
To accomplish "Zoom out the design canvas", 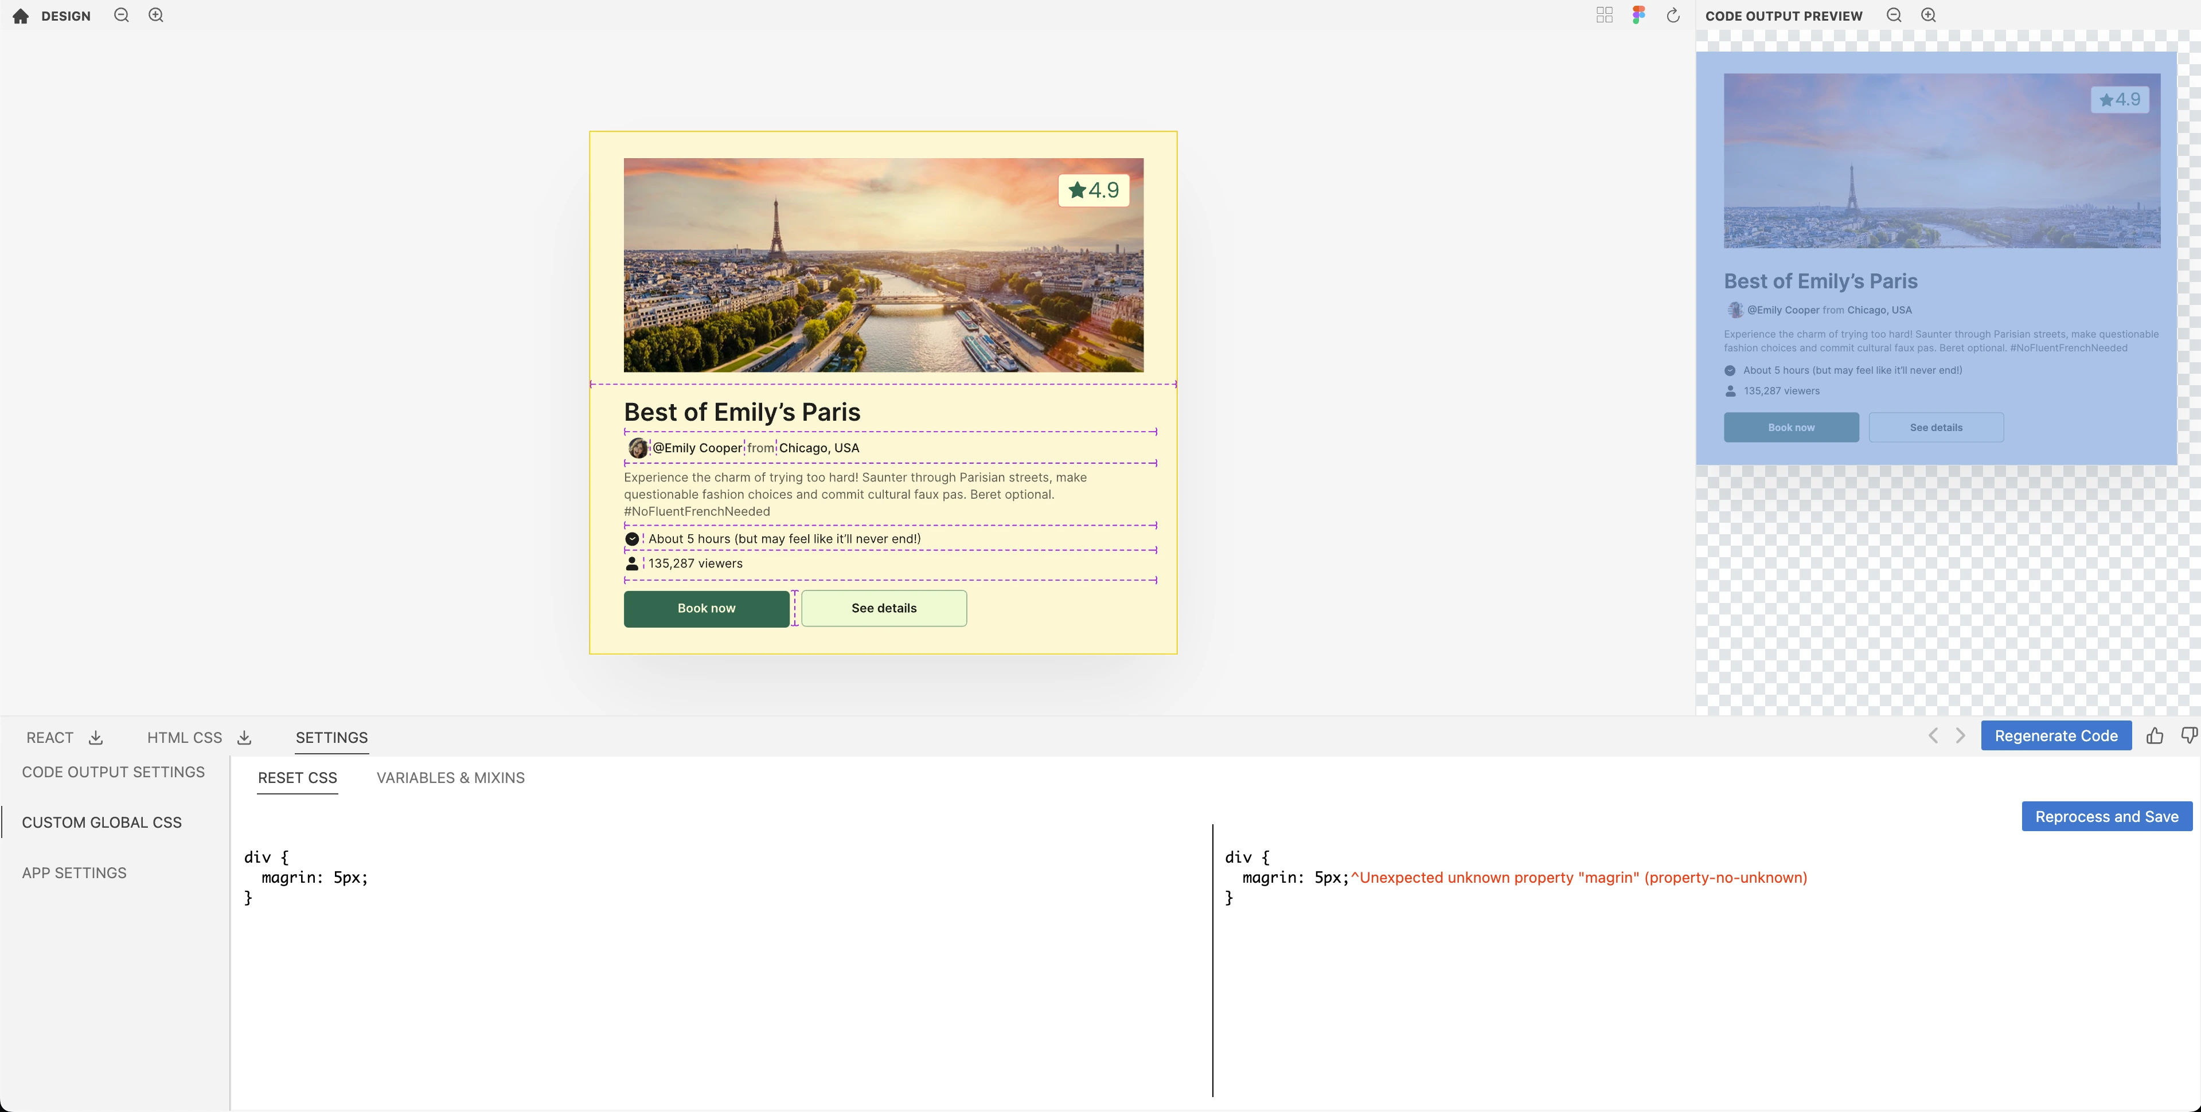I will 122,15.
